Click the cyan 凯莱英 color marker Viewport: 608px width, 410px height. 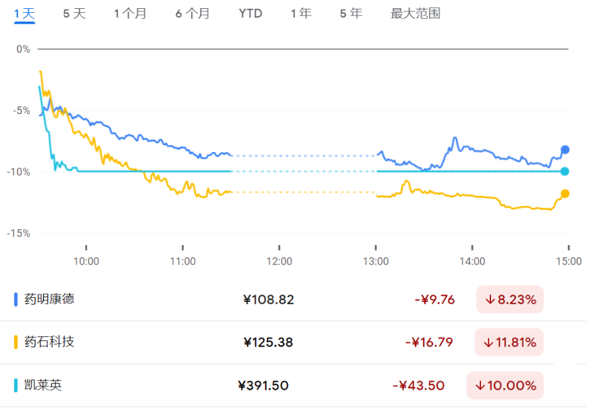click(x=16, y=385)
